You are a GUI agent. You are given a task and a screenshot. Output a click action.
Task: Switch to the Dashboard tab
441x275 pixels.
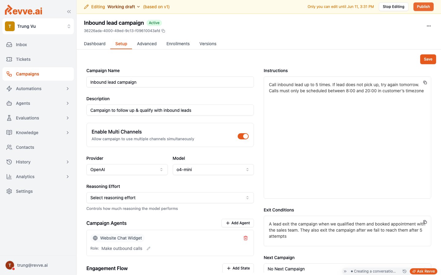tap(95, 44)
